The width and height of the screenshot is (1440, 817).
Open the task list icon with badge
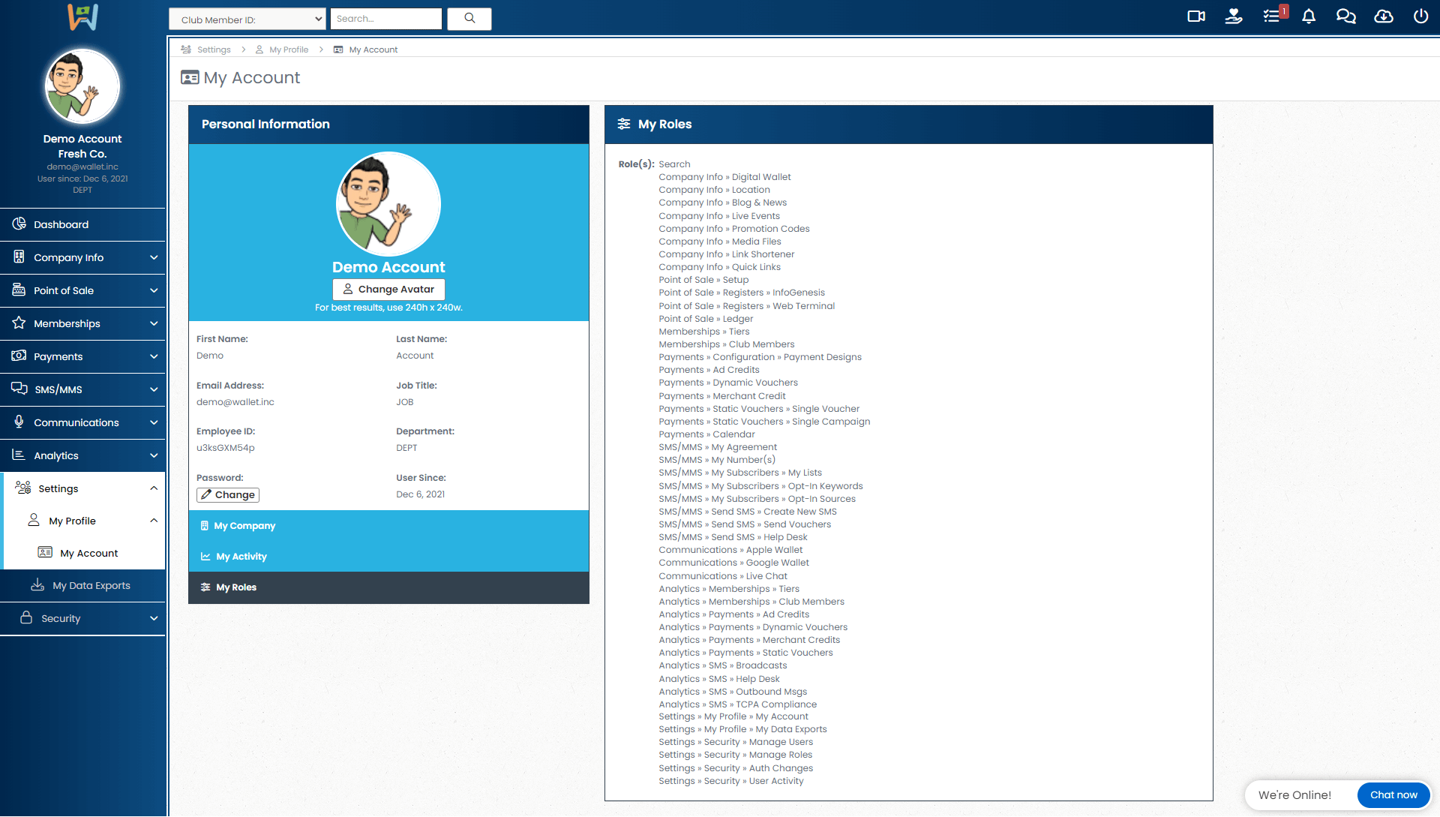point(1271,17)
